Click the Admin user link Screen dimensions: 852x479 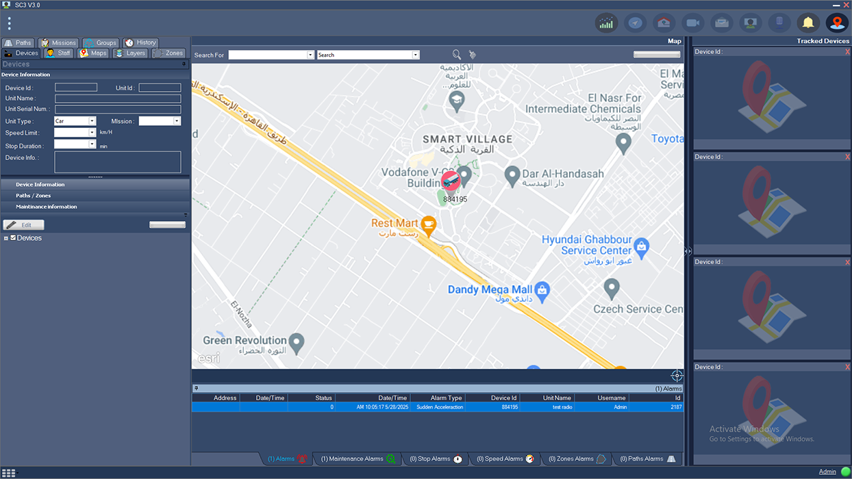(x=827, y=472)
